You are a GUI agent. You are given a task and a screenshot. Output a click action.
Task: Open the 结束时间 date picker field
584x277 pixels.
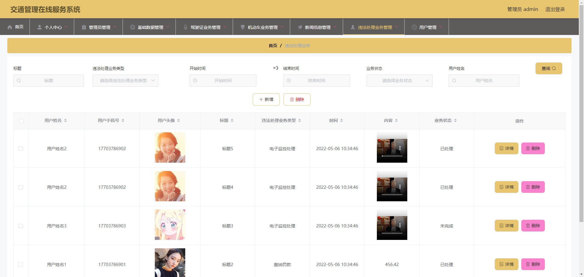click(317, 81)
